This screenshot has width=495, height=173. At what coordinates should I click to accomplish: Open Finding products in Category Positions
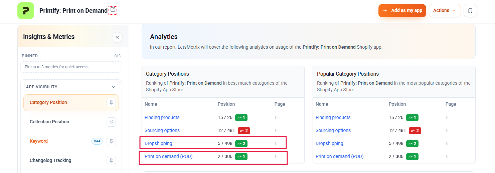coord(162,117)
